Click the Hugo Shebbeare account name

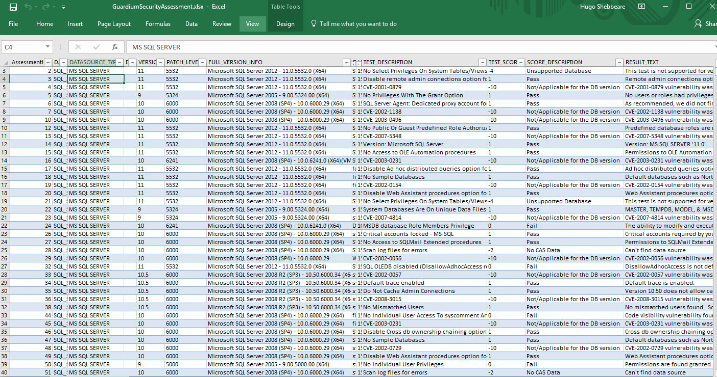click(603, 7)
